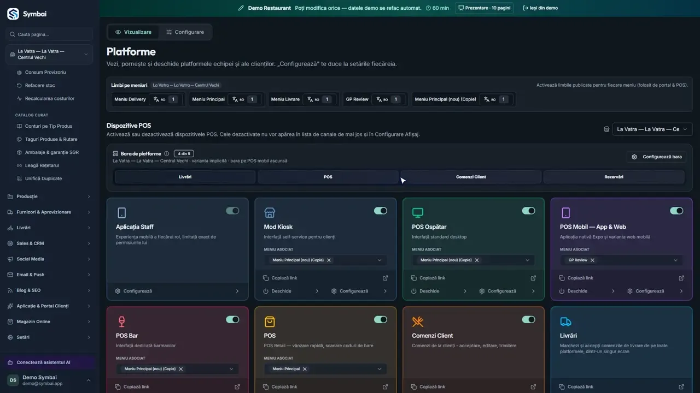Click Ieși din demo

tap(540, 8)
